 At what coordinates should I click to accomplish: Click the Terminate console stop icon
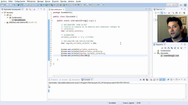(140, 80)
